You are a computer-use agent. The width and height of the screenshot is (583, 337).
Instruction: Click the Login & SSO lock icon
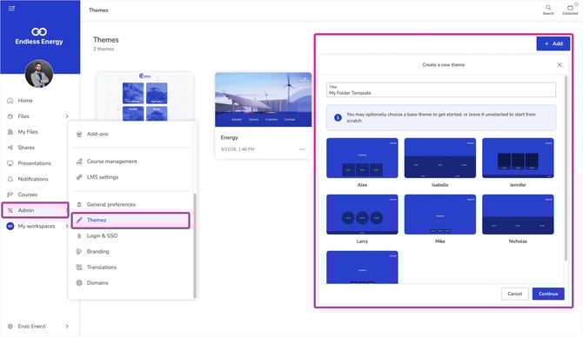(x=79, y=235)
